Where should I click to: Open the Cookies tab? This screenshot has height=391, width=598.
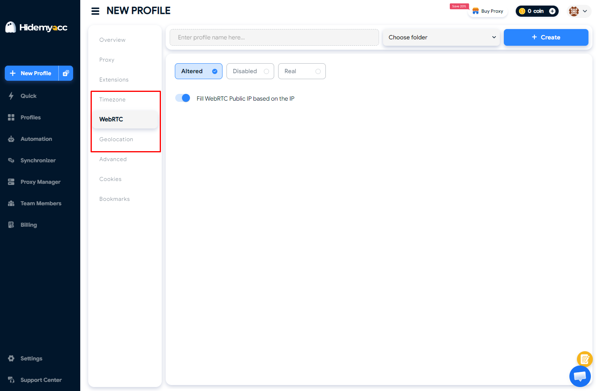pos(110,179)
